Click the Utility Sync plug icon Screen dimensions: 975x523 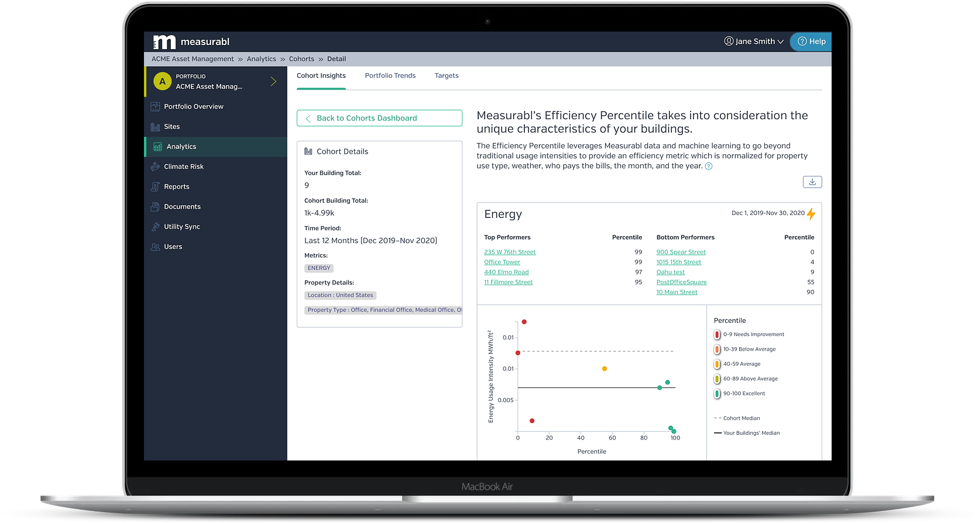click(155, 227)
